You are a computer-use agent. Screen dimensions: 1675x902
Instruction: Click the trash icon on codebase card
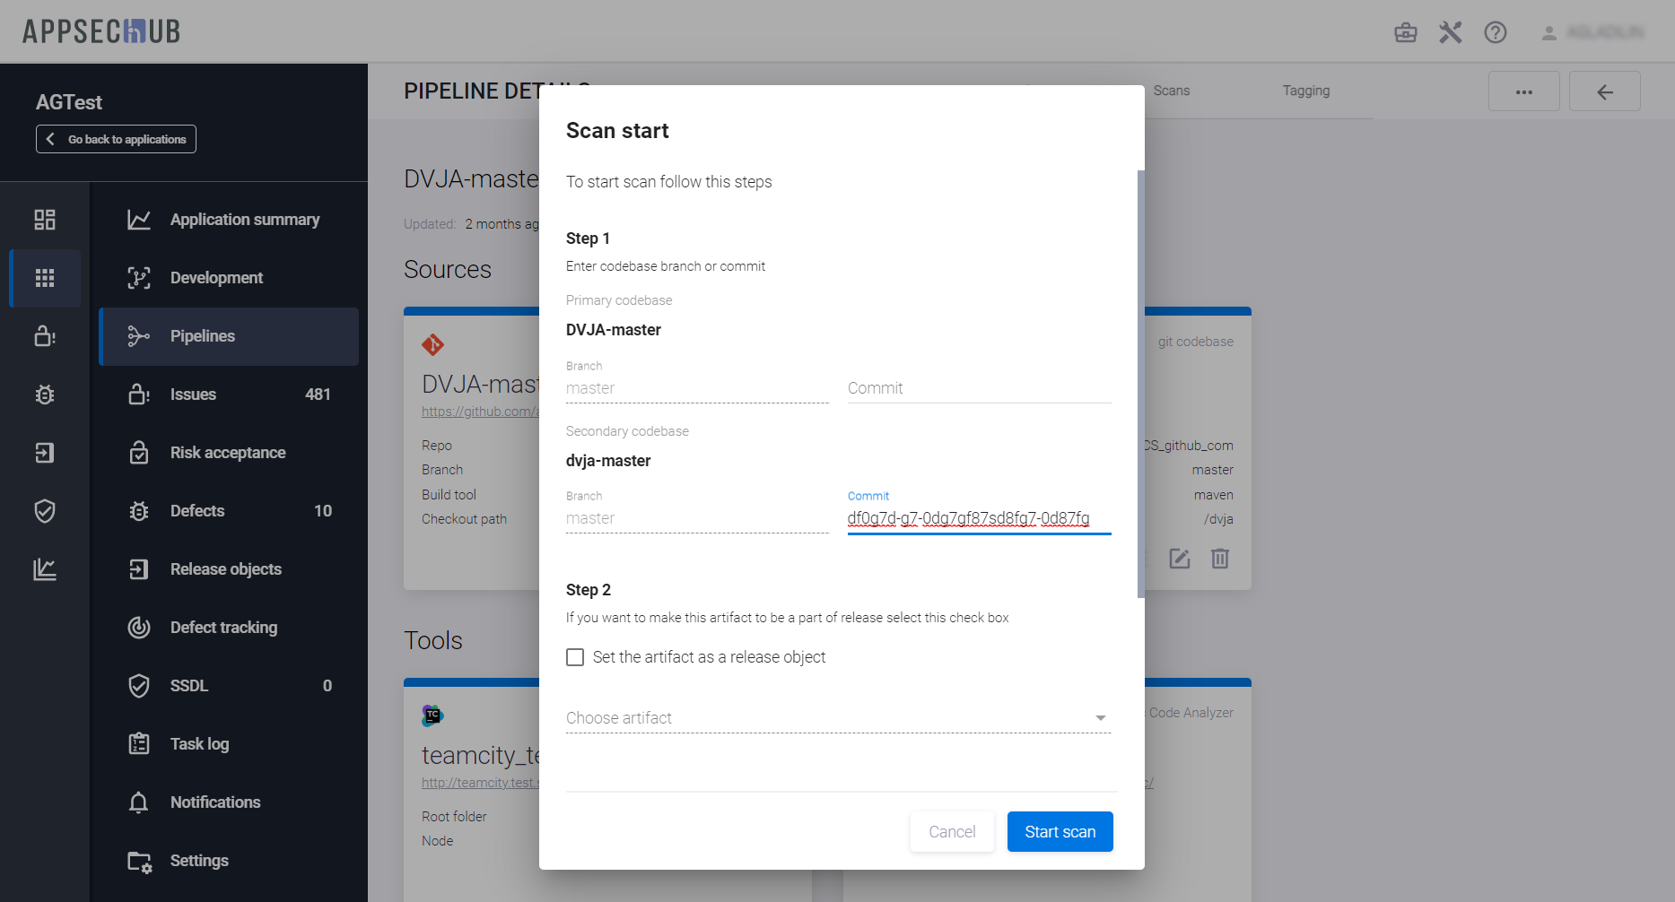(x=1219, y=559)
